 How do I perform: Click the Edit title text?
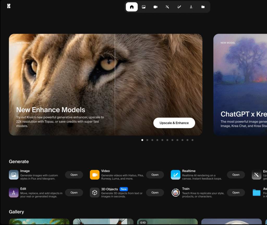pos(23,189)
